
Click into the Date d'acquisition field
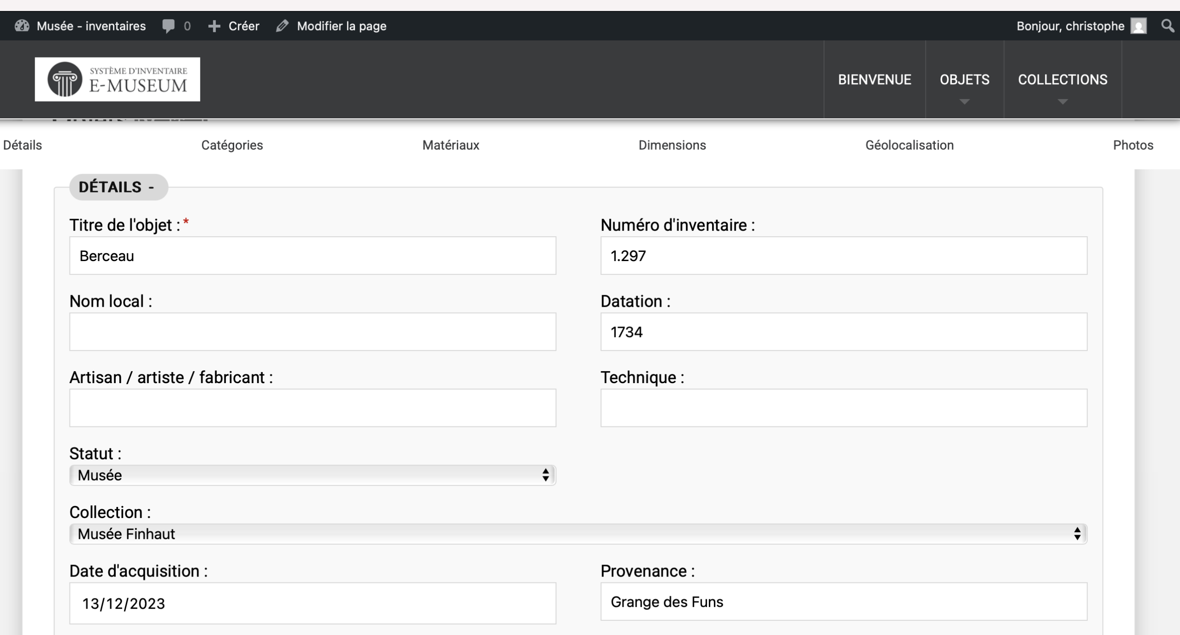(313, 603)
